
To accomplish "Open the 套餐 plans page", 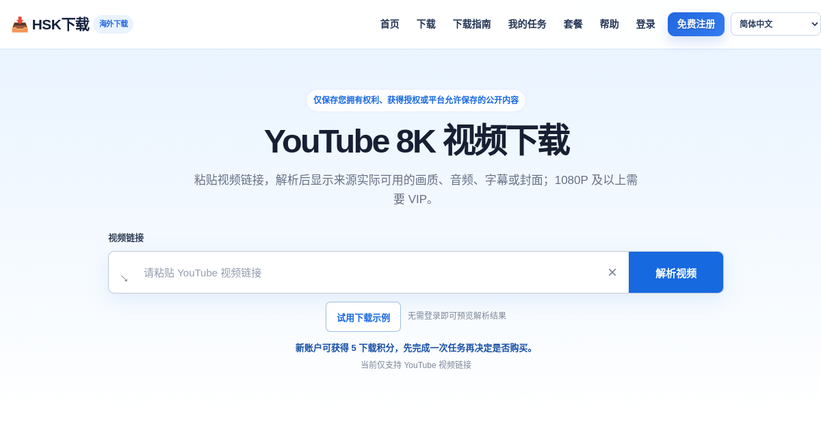I will pyautogui.click(x=573, y=25).
